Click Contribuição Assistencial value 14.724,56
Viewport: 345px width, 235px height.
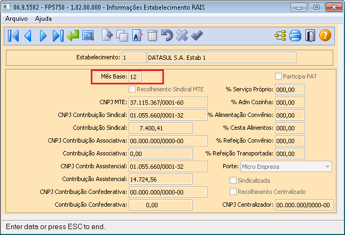(161, 179)
